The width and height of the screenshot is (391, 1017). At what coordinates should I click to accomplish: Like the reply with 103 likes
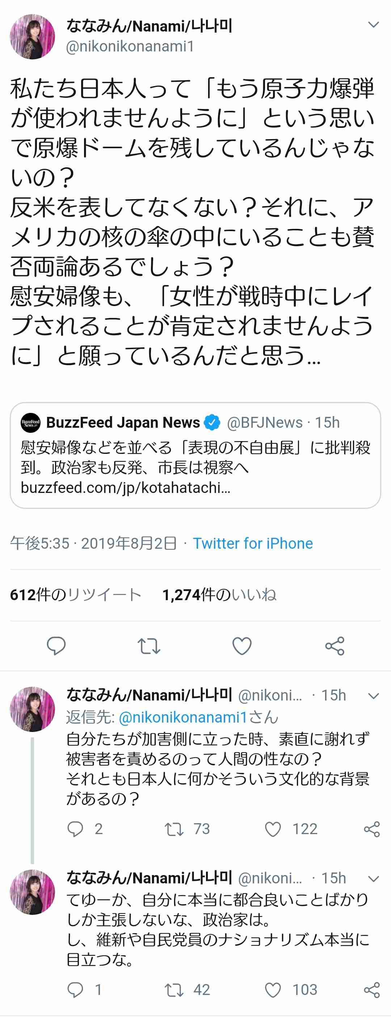273,989
